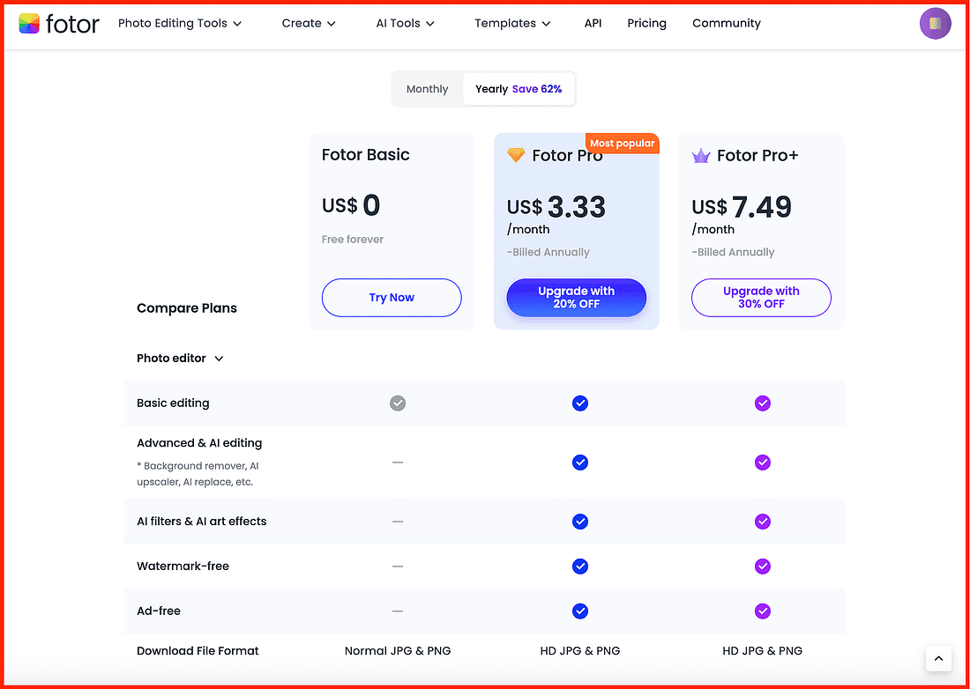Screen dimensions: 970x689
Task: Go to the API page
Action: coord(593,24)
